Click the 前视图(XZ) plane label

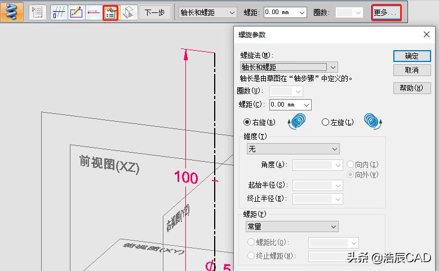pos(109,165)
